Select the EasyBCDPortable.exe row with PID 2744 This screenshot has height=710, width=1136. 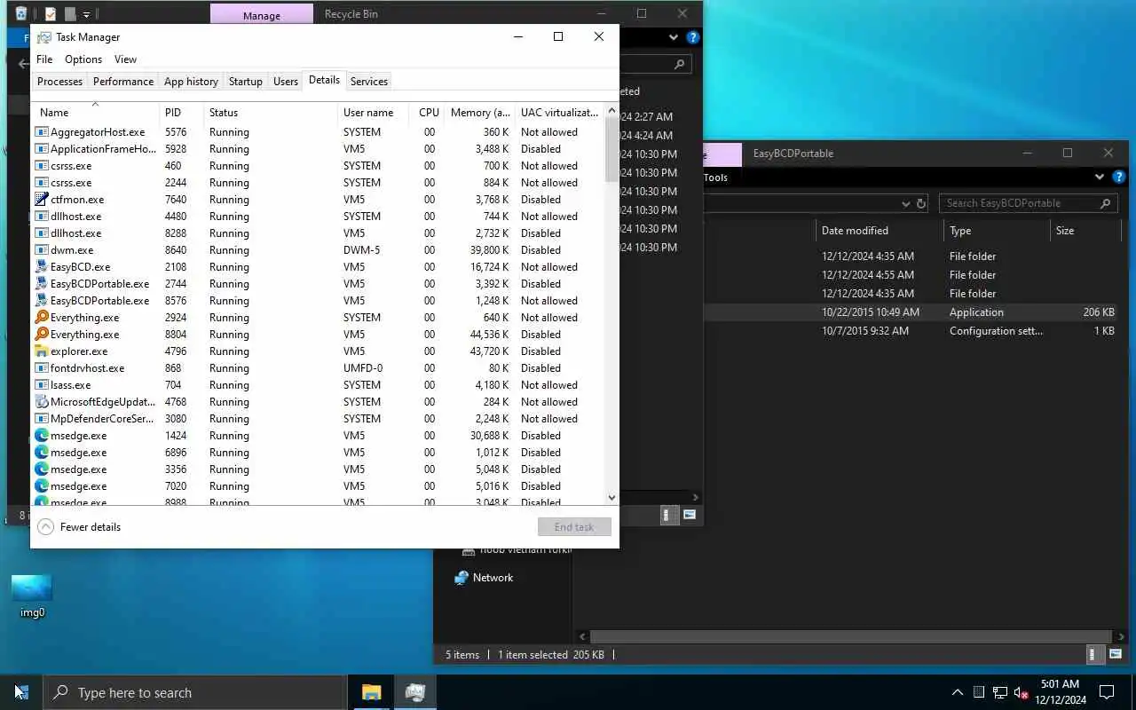(318, 284)
